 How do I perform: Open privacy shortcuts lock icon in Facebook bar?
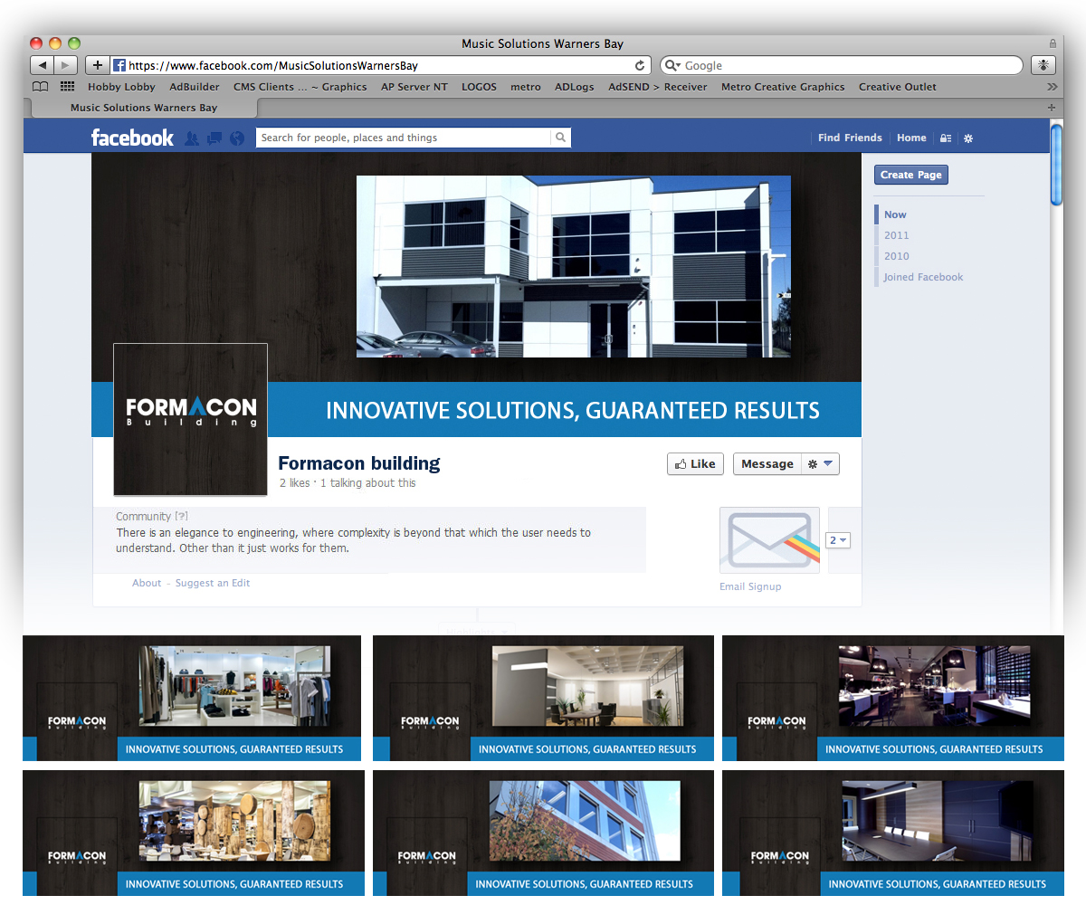coord(946,138)
